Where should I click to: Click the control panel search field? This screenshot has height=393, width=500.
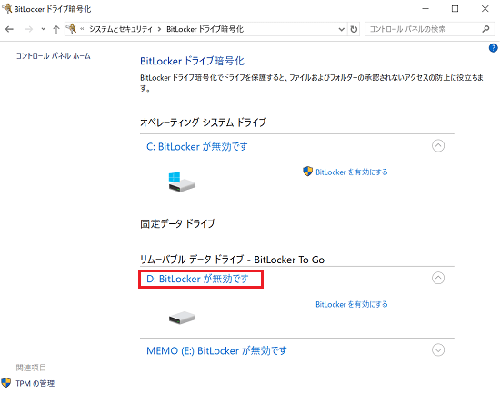(x=423, y=29)
